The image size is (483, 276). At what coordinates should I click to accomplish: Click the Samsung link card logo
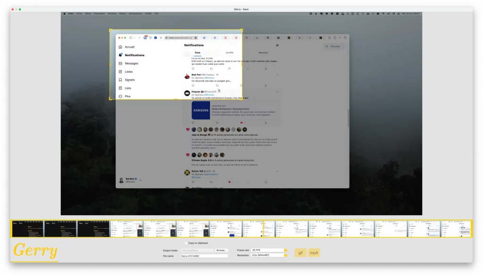point(200,110)
